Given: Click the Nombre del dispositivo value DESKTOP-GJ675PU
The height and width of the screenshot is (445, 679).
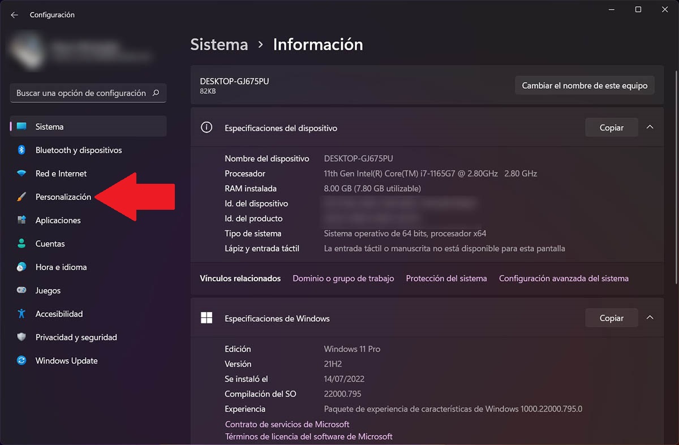Looking at the screenshot, I should (358, 158).
